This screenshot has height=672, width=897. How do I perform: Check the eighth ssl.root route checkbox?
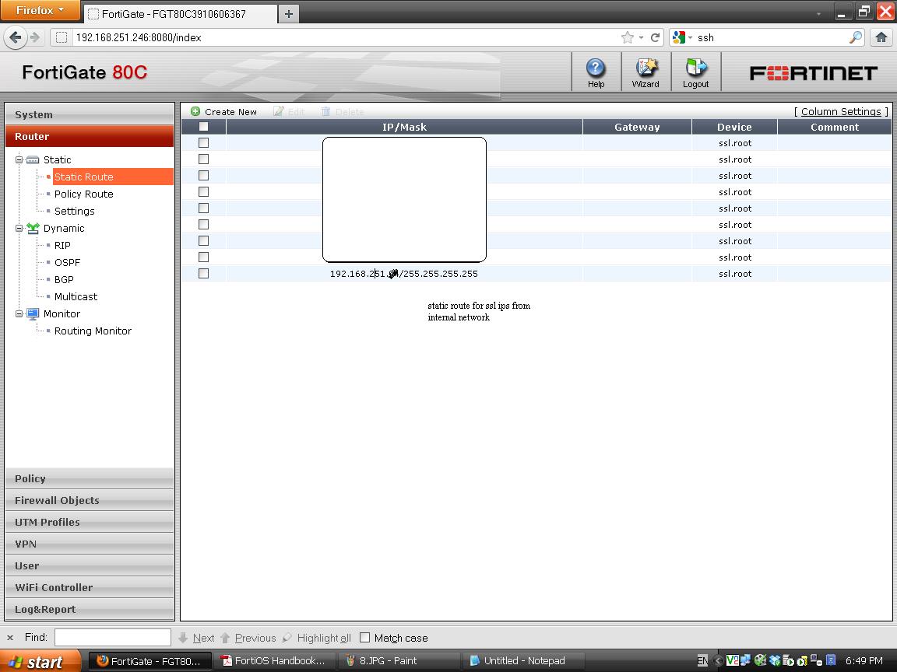tap(204, 257)
